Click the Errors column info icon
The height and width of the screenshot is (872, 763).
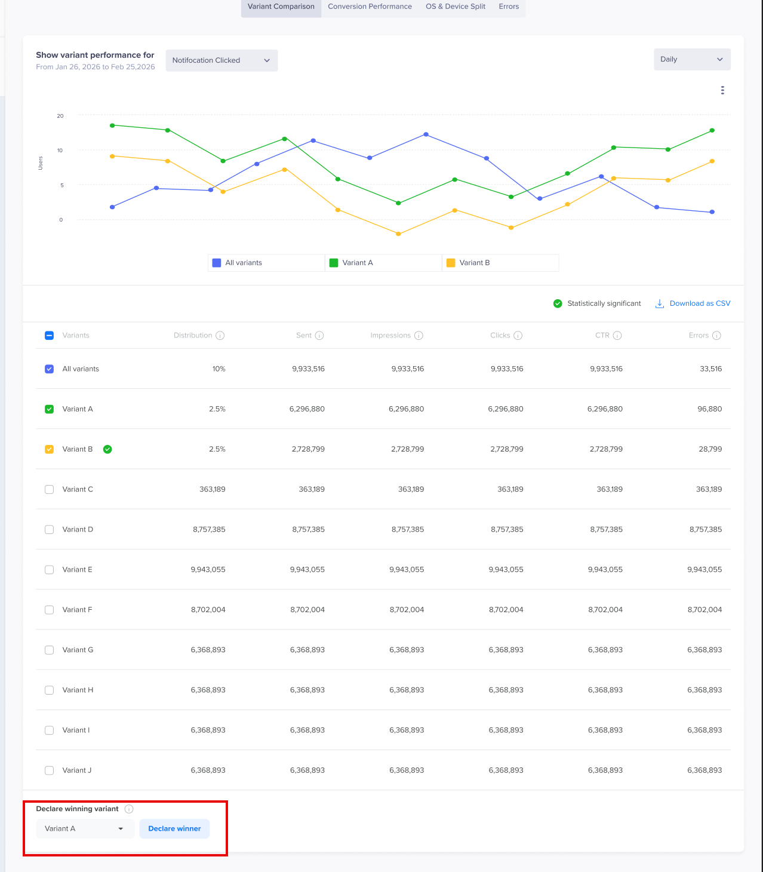tap(716, 336)
